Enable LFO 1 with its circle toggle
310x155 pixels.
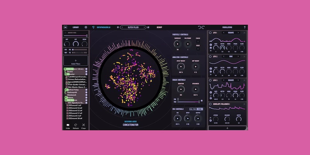[210, 33]
